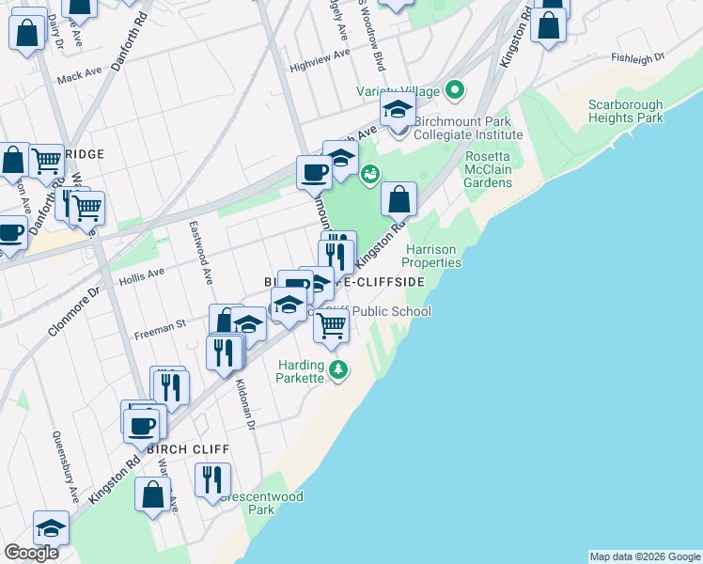Screen dimensions: 703x564
Task: Open the graduation cap marker above Google logo
Action: 51,529
